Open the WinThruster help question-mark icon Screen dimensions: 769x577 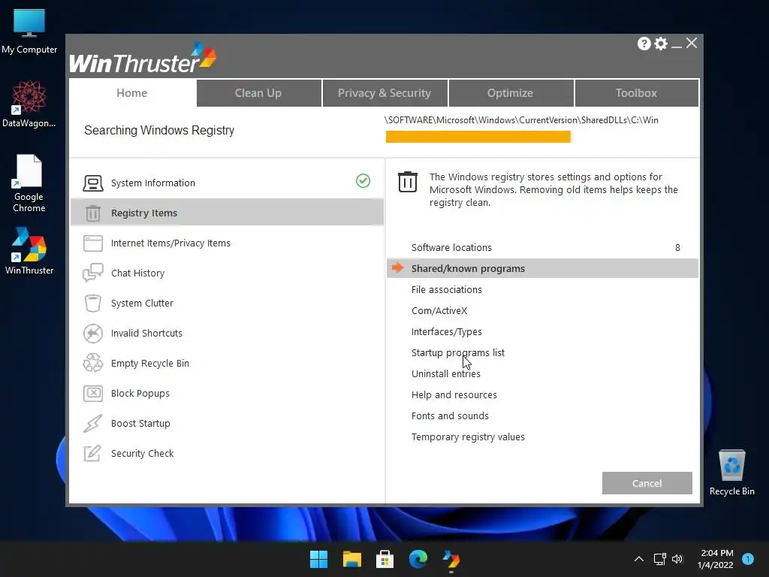(x=644, y=44)
